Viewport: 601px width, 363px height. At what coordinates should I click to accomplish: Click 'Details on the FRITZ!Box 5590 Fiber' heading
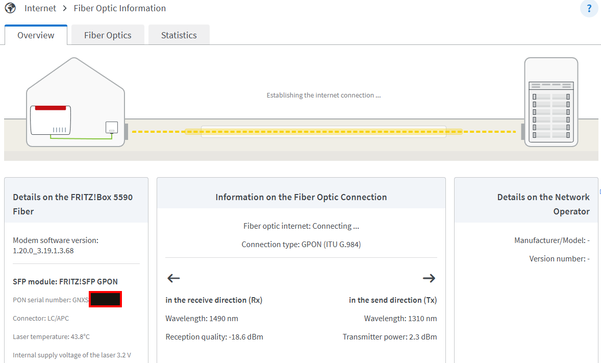(x=73, y=204)
